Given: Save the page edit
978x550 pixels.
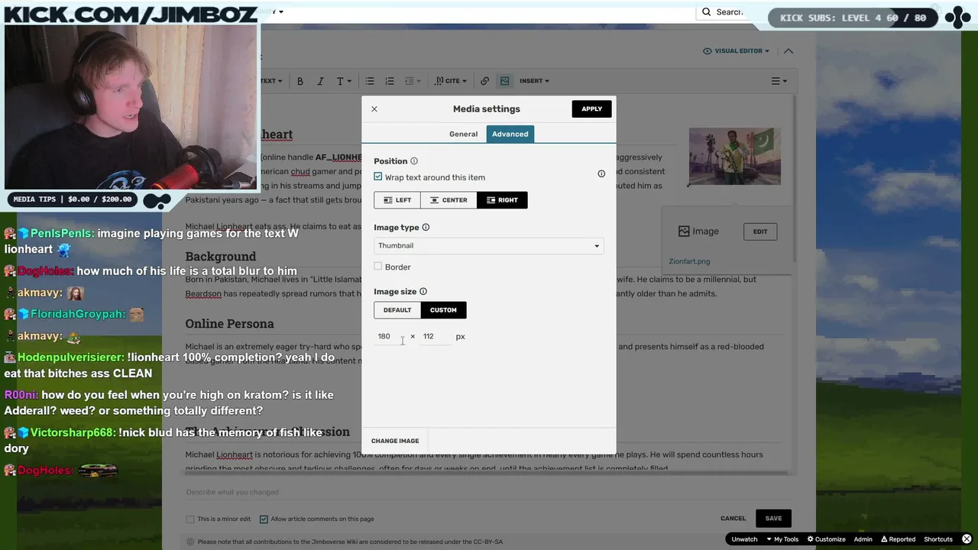Looking at the screenshot, I should [x=773, y=519].
